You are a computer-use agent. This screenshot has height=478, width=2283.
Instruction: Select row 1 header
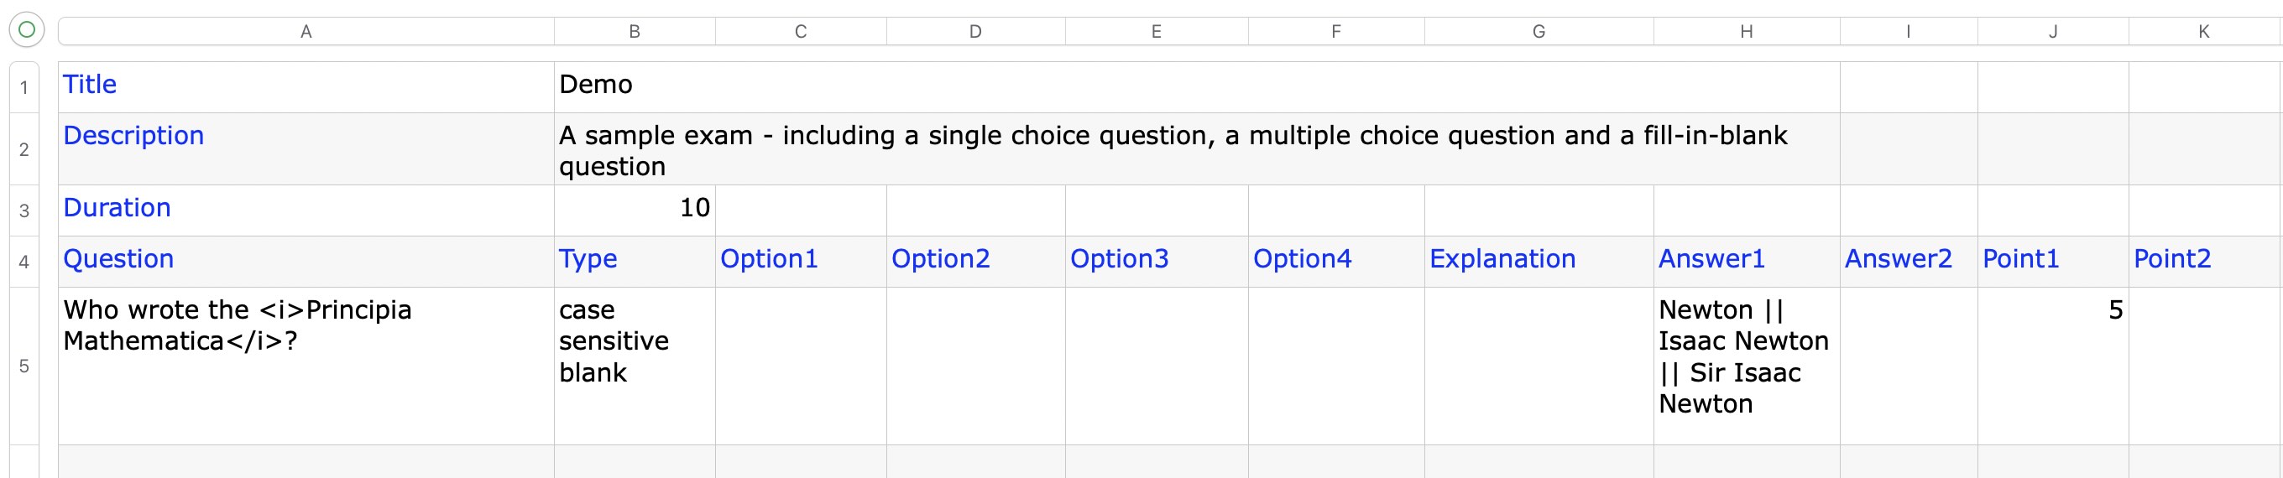coord(24,87)
